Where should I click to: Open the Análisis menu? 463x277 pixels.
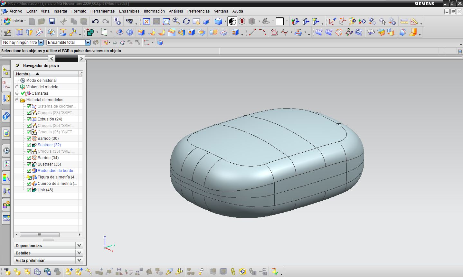pyautogui.click(x=176, y=11)
